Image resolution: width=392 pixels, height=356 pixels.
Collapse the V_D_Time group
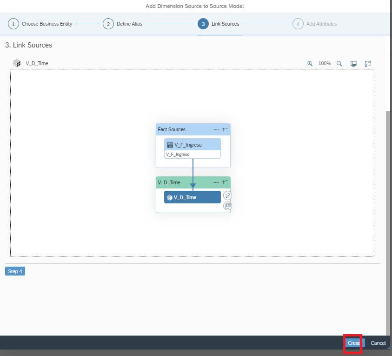tap(225, 182)
